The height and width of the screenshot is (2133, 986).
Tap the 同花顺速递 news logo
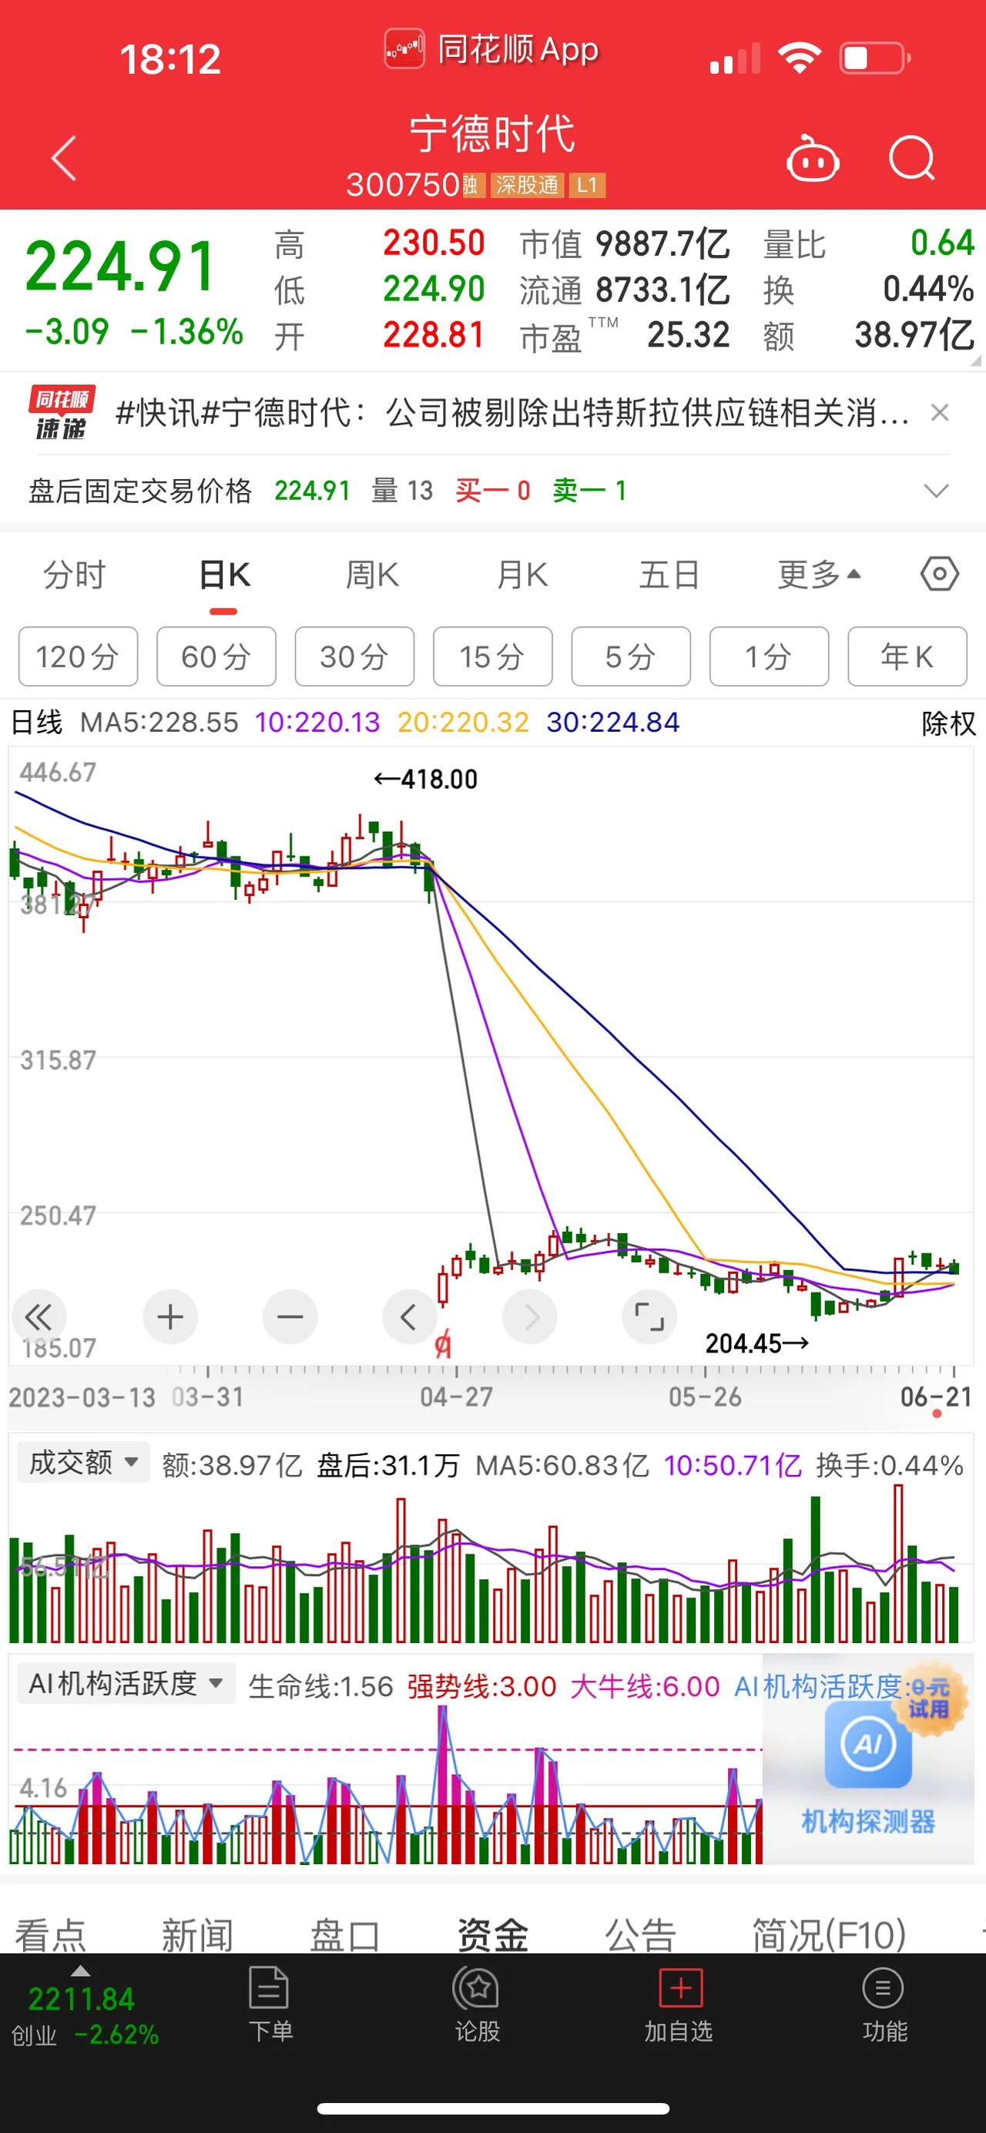62,412
